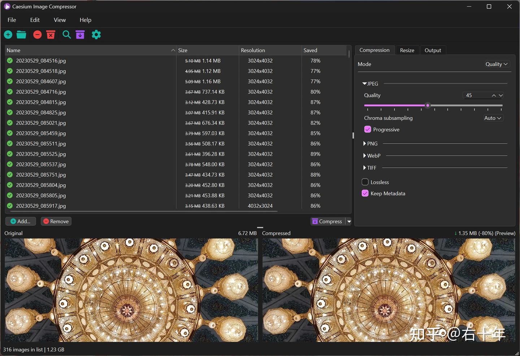Click the remove item minus icon

[37, 34]
